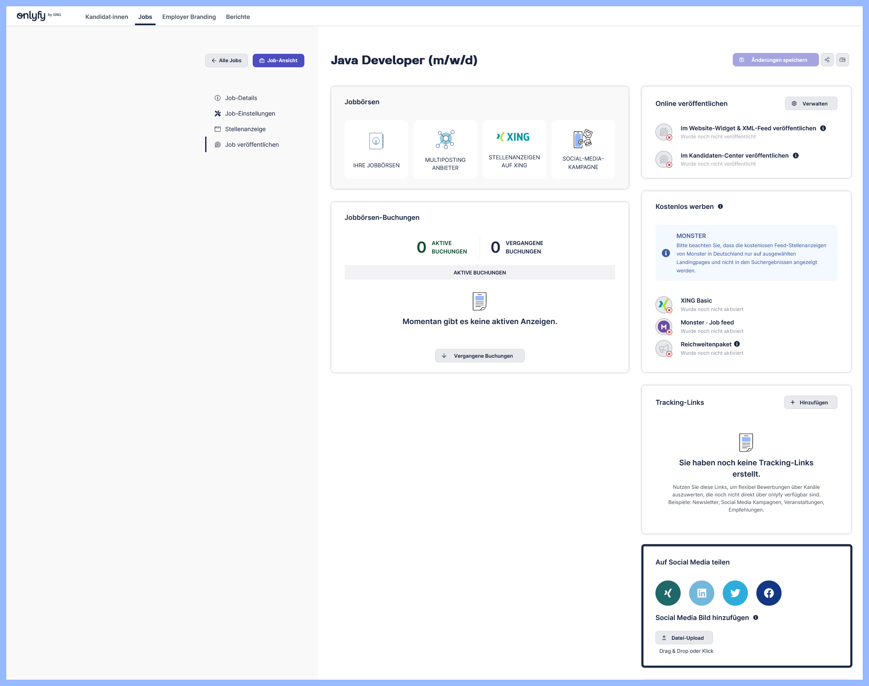Show info tooltip for Kostenlos werben
This screenshot has height=686, width=869.
point(720,206)
